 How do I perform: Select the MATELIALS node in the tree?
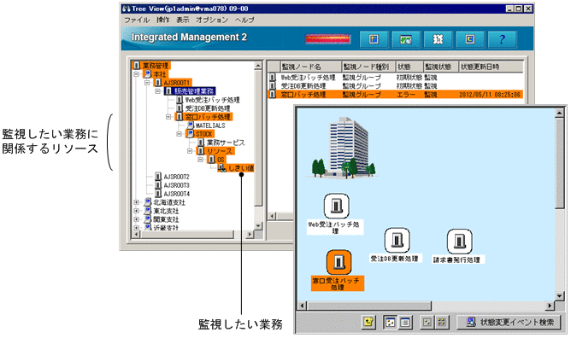(x=210, y=125)
